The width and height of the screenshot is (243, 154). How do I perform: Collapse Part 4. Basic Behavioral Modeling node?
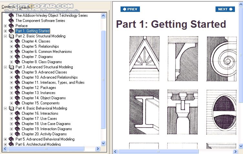point(5,108)
